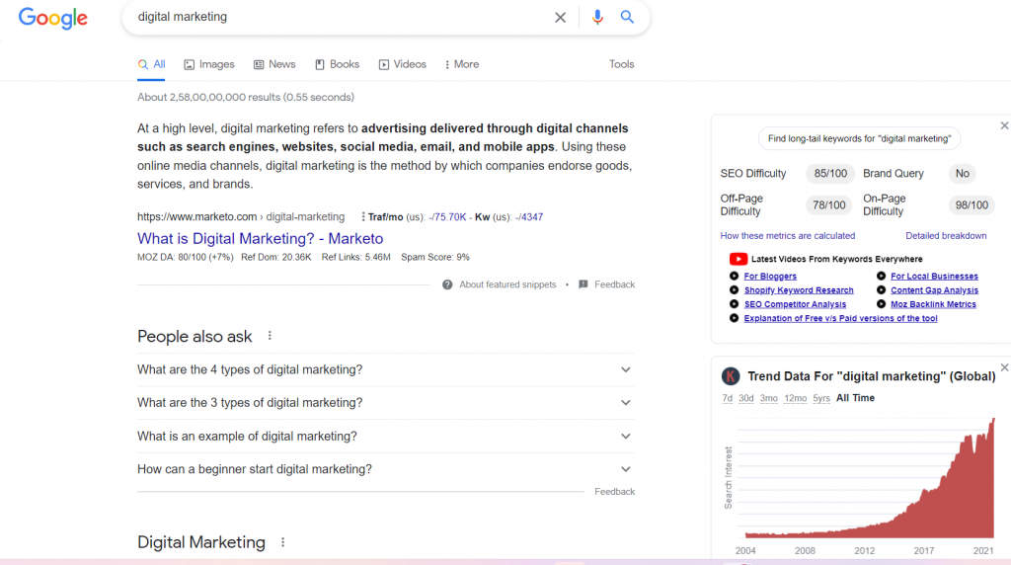Switch to Books tab
The image size is (1011, 565).
338,64
